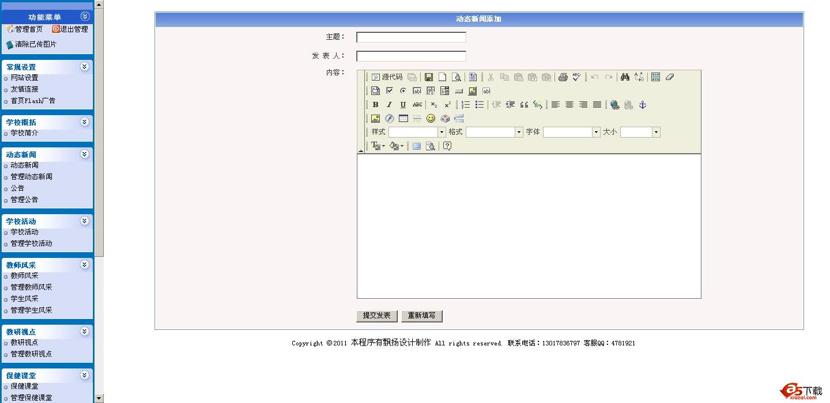
Task: Click the 重新填写 reset button
Action: click(421, 316)
